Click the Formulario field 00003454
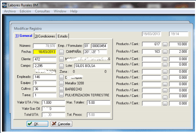The width and height of the screenshot is (196, 133). tap(99, 46)
